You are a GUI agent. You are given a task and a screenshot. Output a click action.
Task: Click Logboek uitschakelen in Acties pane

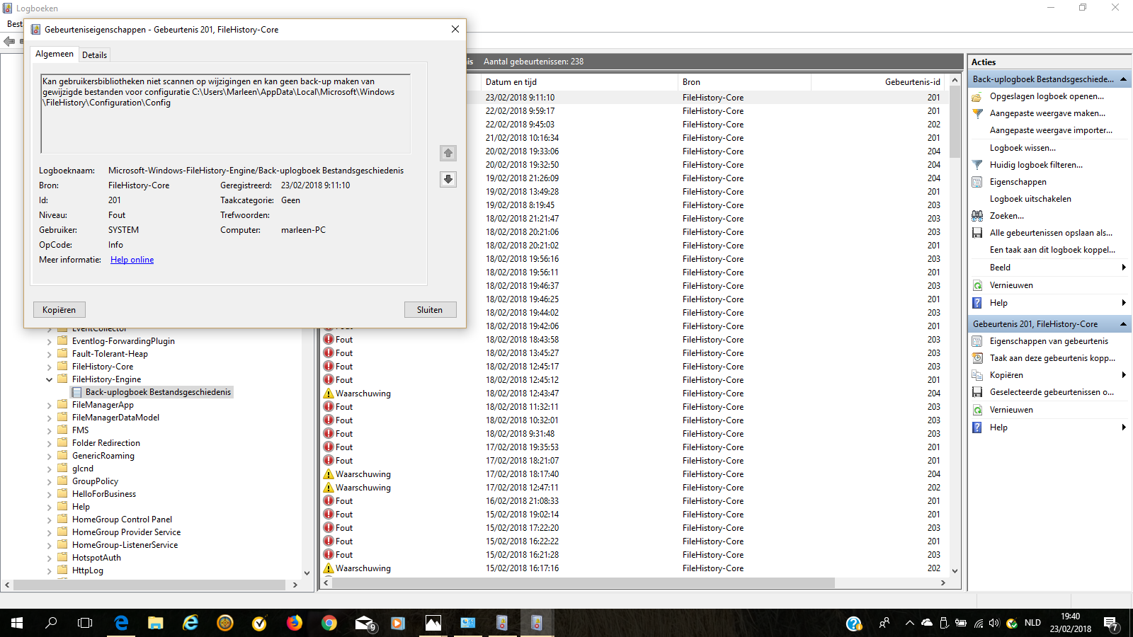click(x=1030, y=199)
